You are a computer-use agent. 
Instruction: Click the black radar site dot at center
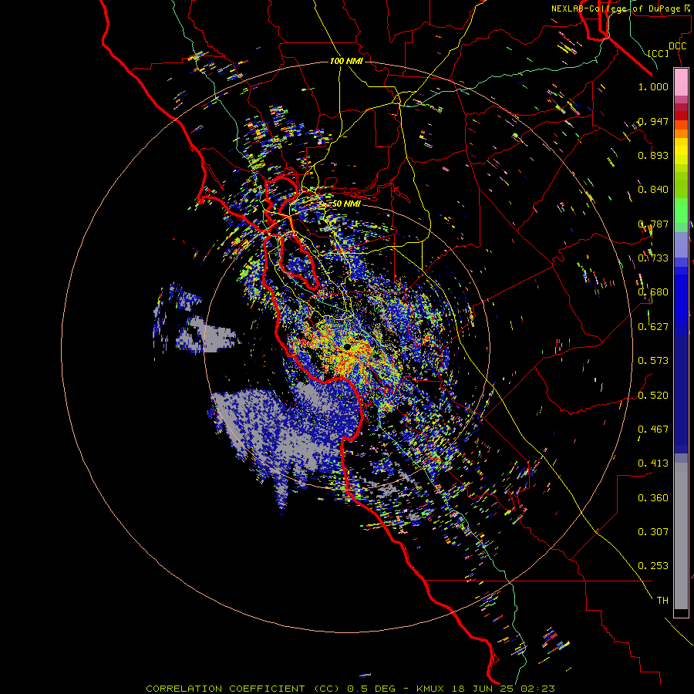click(348, 346)
